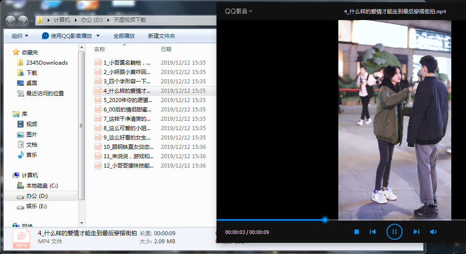
Task: Skip to the previous video
Action: (x=373, y=232)
